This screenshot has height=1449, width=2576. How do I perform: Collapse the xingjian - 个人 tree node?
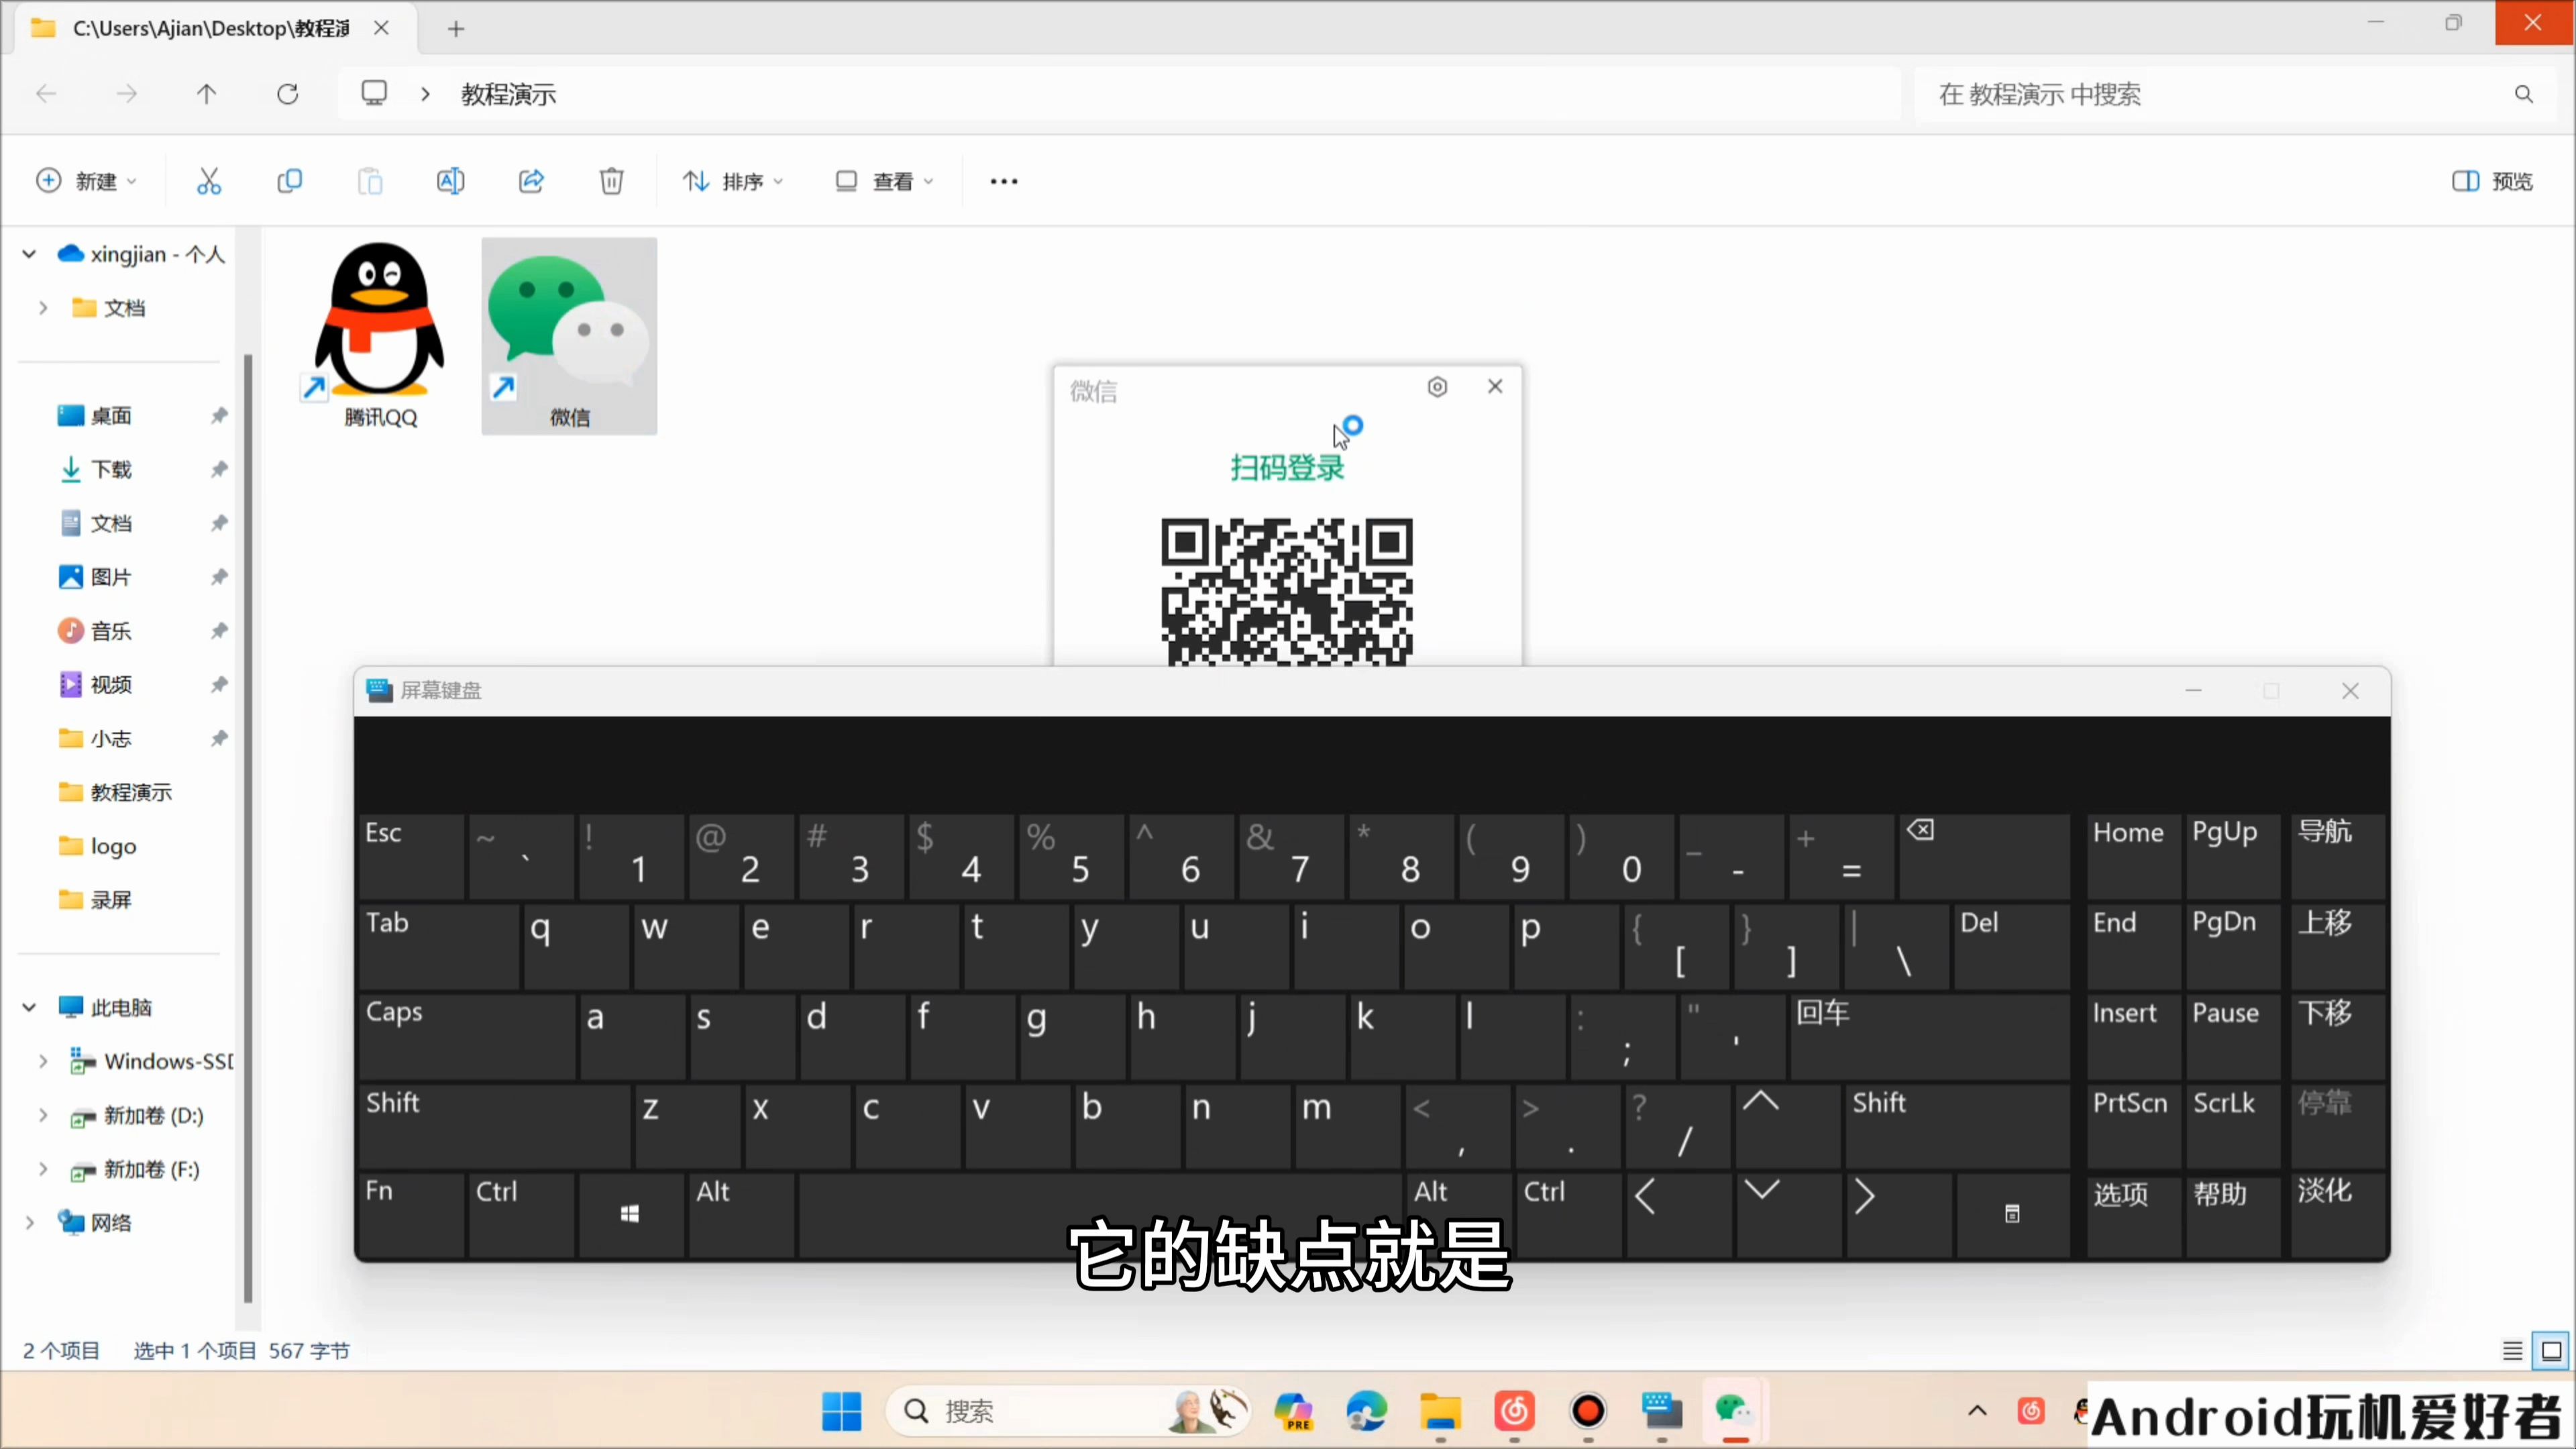click(28, 254)
